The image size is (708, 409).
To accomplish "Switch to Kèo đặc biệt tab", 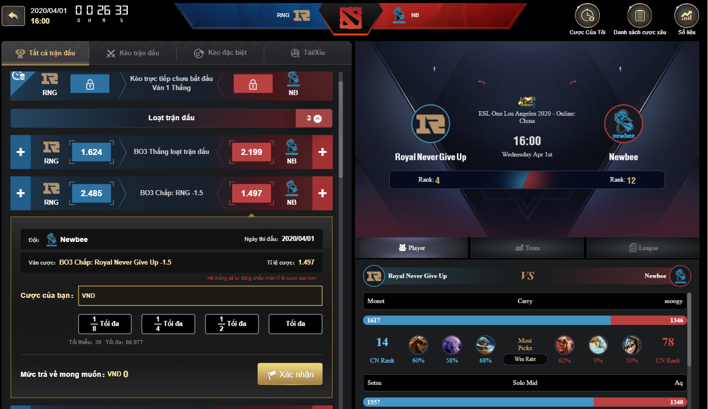I will tap(220, 53).
